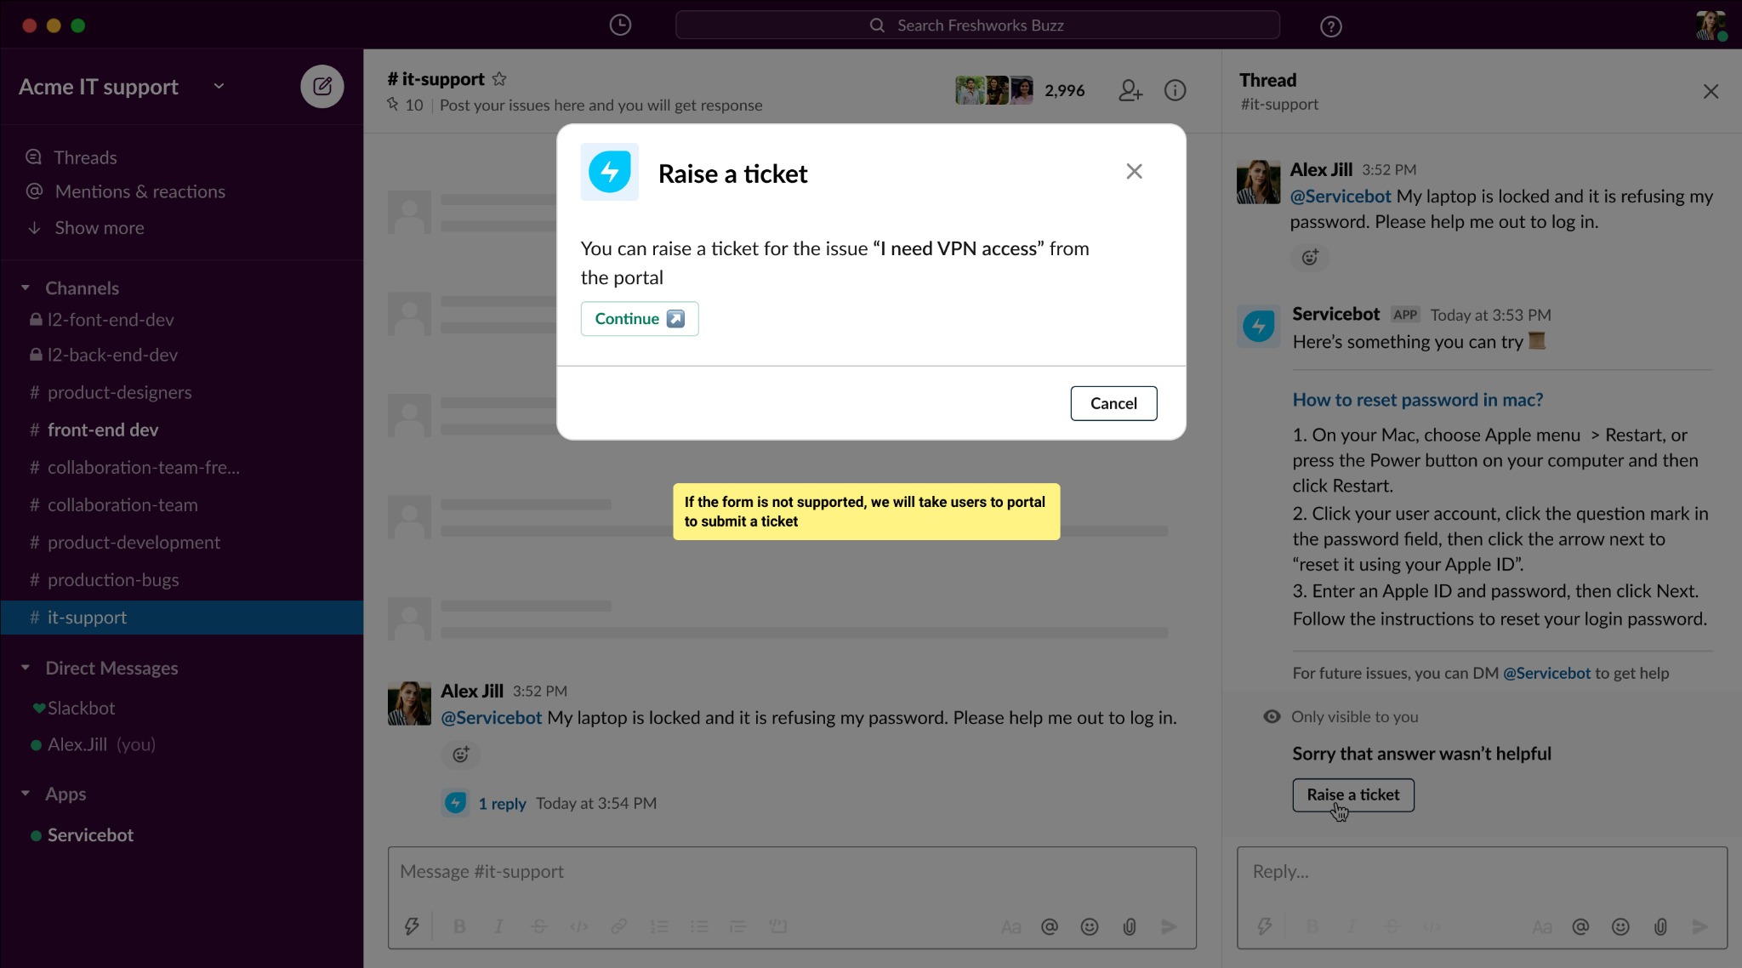Expand Show more in sidebar

tap(85, 228)
